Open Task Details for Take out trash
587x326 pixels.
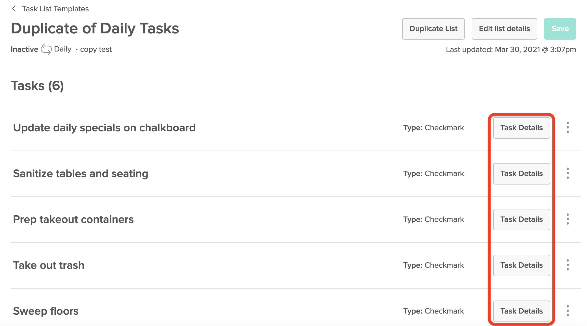pos(521,265)
